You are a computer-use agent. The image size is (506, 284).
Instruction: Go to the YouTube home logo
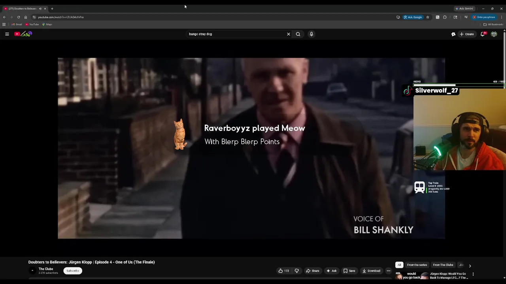23,34
